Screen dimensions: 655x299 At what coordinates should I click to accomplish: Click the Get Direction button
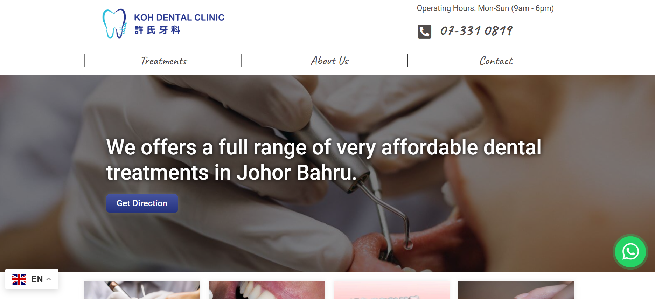(142, 203)
